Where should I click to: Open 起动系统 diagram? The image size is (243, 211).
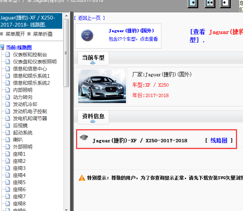(x=23, y=133)
